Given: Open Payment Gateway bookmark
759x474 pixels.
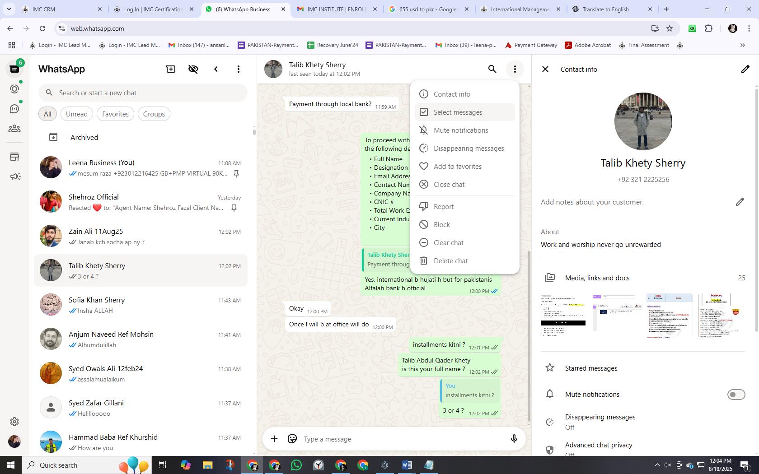Looking at the screenshot, I should point(531,45).
